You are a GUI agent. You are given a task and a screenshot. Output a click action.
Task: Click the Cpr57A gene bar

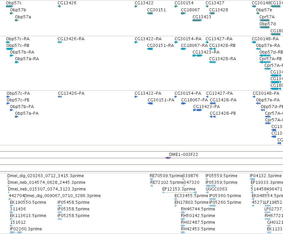[264, 20]
